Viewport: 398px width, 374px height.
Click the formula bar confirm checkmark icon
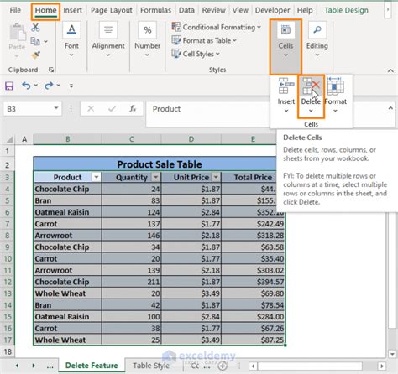pyautogui.click(x=112, y=109)
